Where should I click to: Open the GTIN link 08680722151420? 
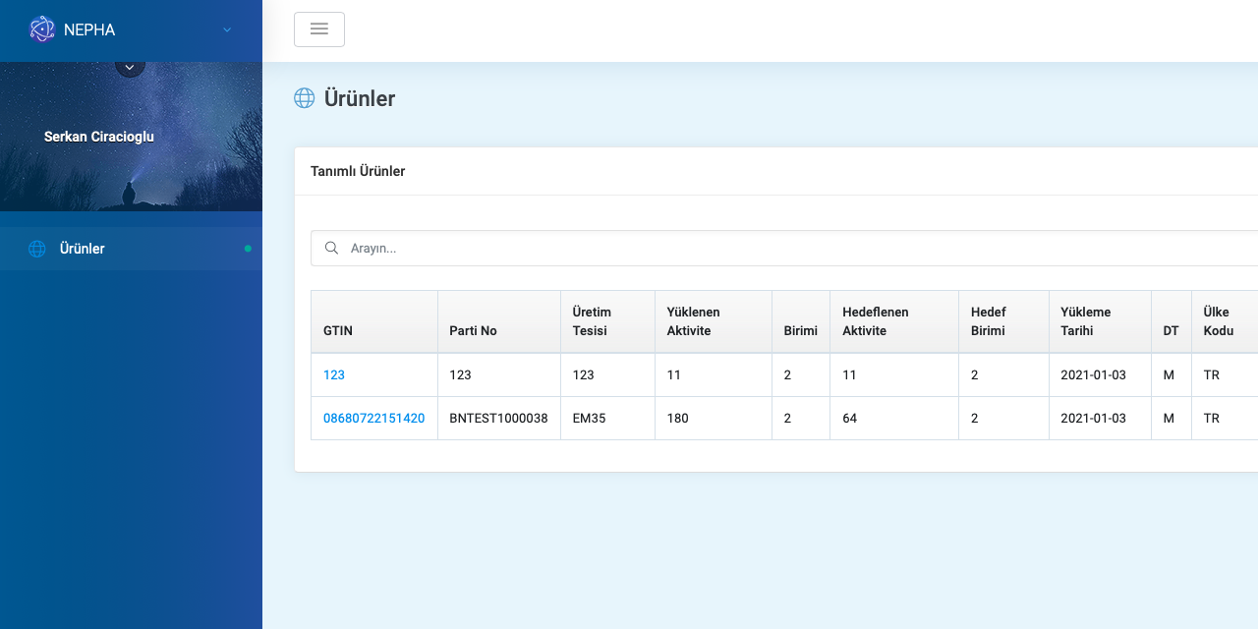[x=373, y=418]
